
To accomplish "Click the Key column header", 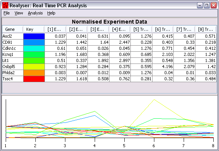I will click(34, 29).
